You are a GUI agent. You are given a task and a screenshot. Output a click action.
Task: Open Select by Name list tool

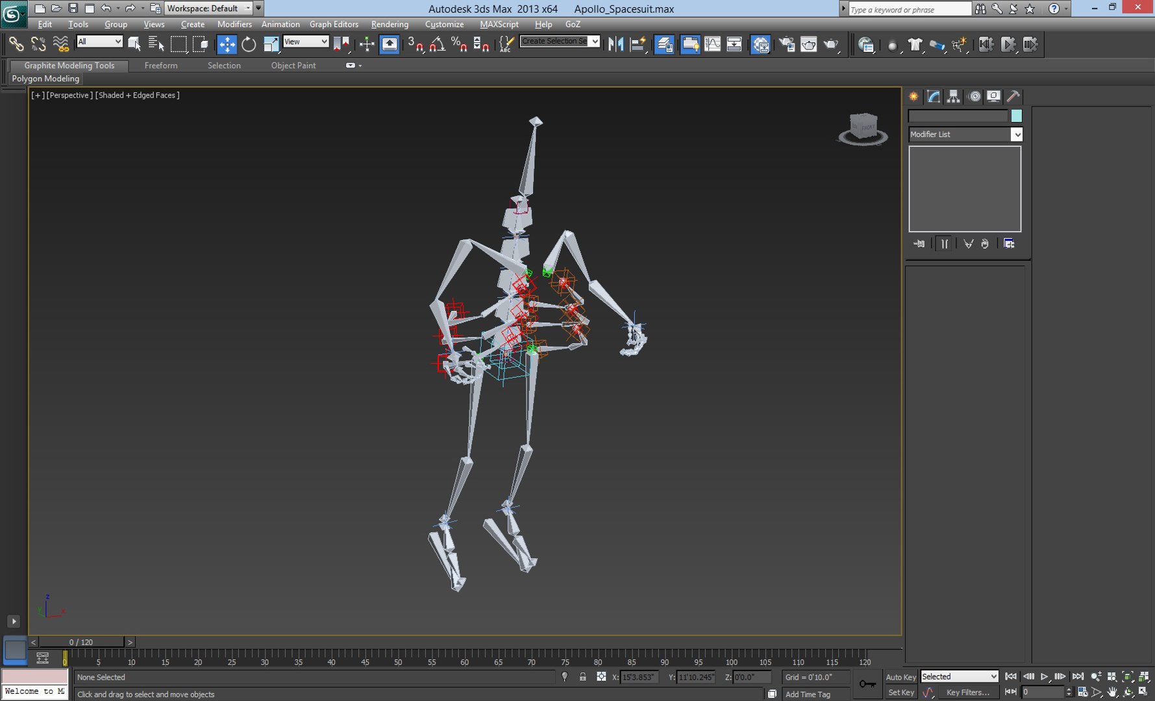click(156, 44)
